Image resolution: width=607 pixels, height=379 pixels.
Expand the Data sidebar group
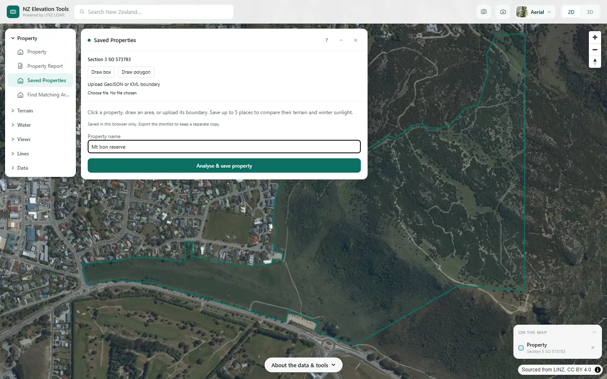tap(40, 168)
